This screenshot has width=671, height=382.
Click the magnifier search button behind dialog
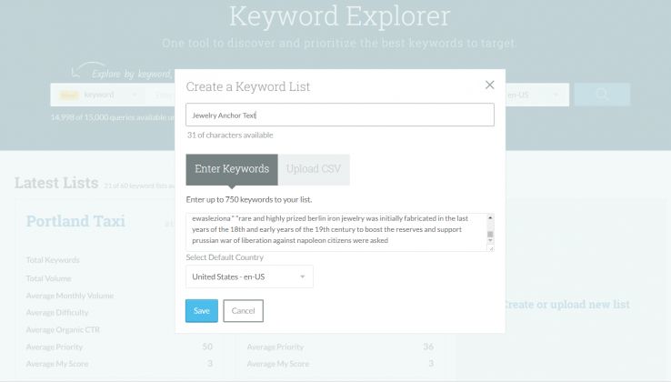(602, 95)
